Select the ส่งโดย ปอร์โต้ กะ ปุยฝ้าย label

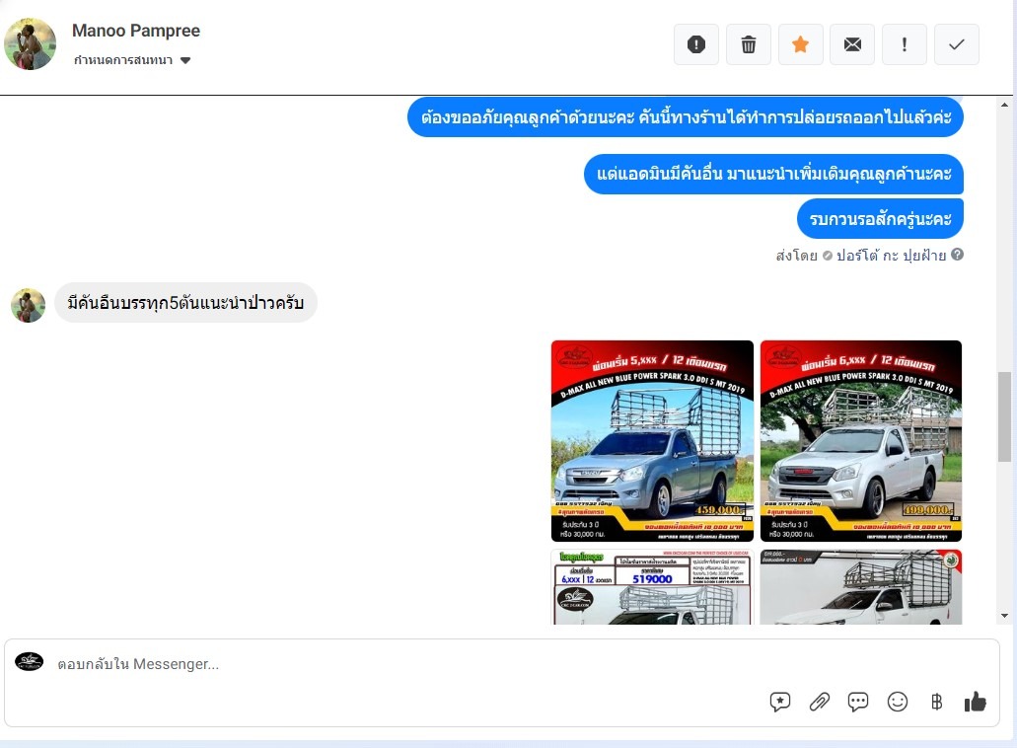[861, 255]
